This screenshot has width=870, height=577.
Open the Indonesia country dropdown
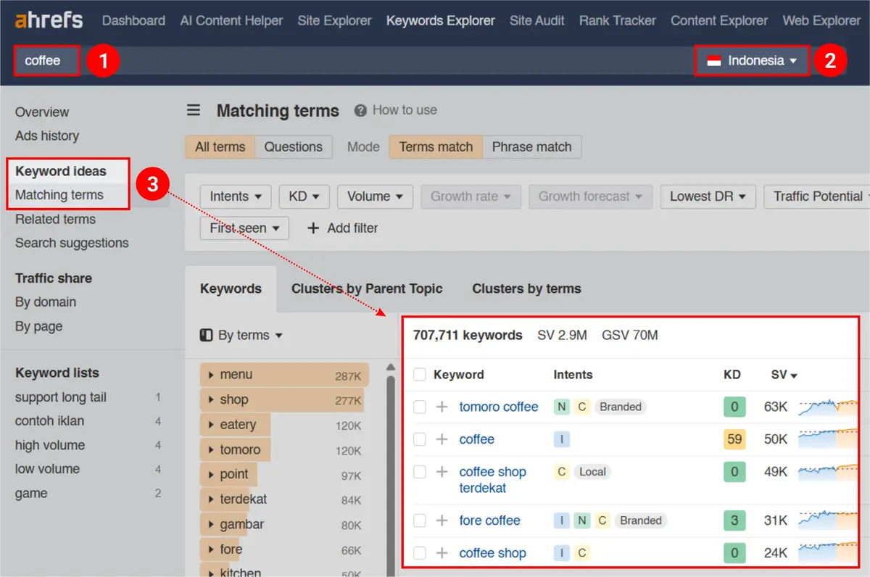752,61
